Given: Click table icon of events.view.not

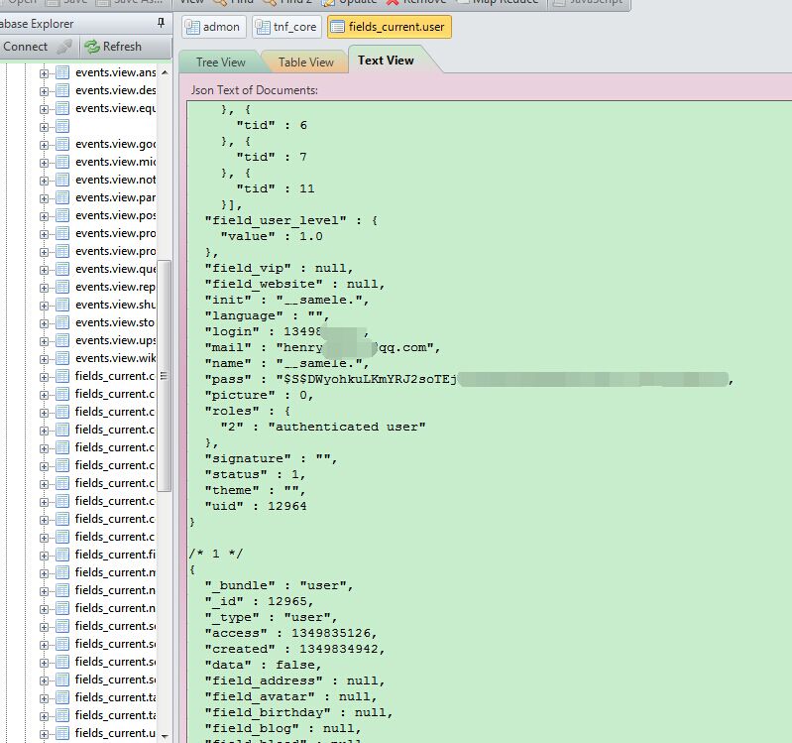Looking at the screenshot, I should (62, 180).
